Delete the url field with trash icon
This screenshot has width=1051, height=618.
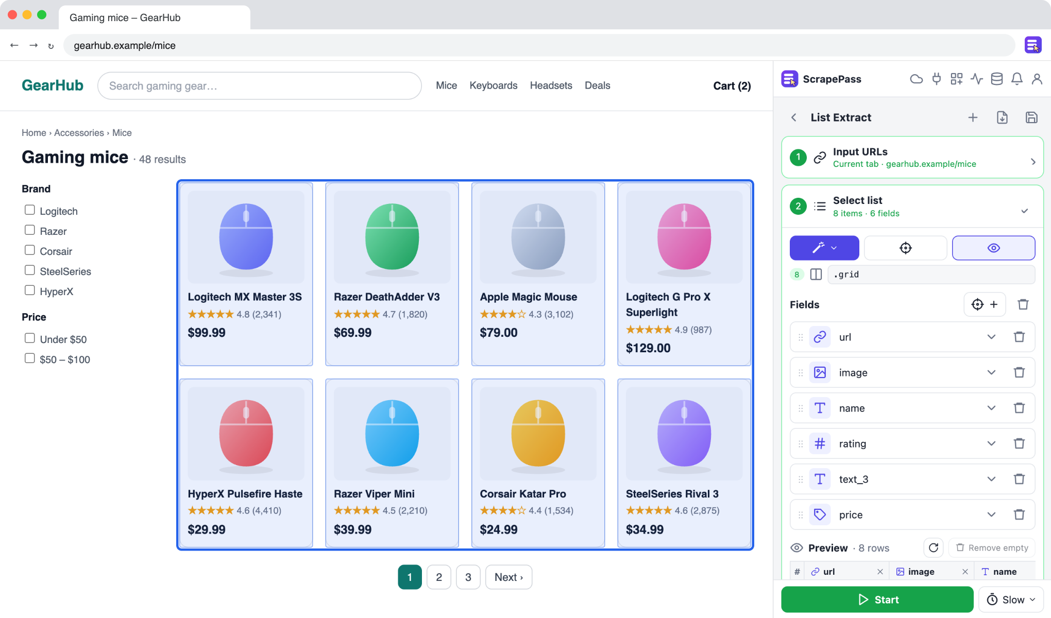pyautogui.click(x=1019, y=337)
